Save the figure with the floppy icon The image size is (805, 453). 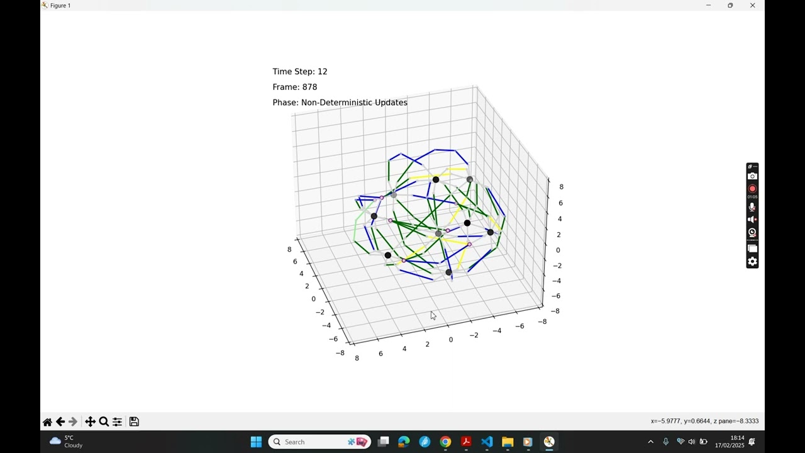coord(134,422)
